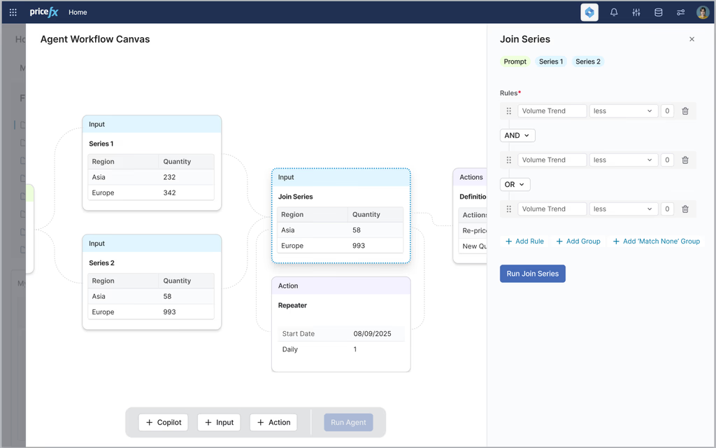Viewport: 716px width, 448px height.
Task: Grab the drag handle of the second rule
Action: (508, 160)
